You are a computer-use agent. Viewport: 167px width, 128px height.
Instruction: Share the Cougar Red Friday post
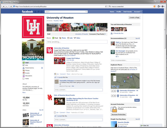click(x=68, y=74)
